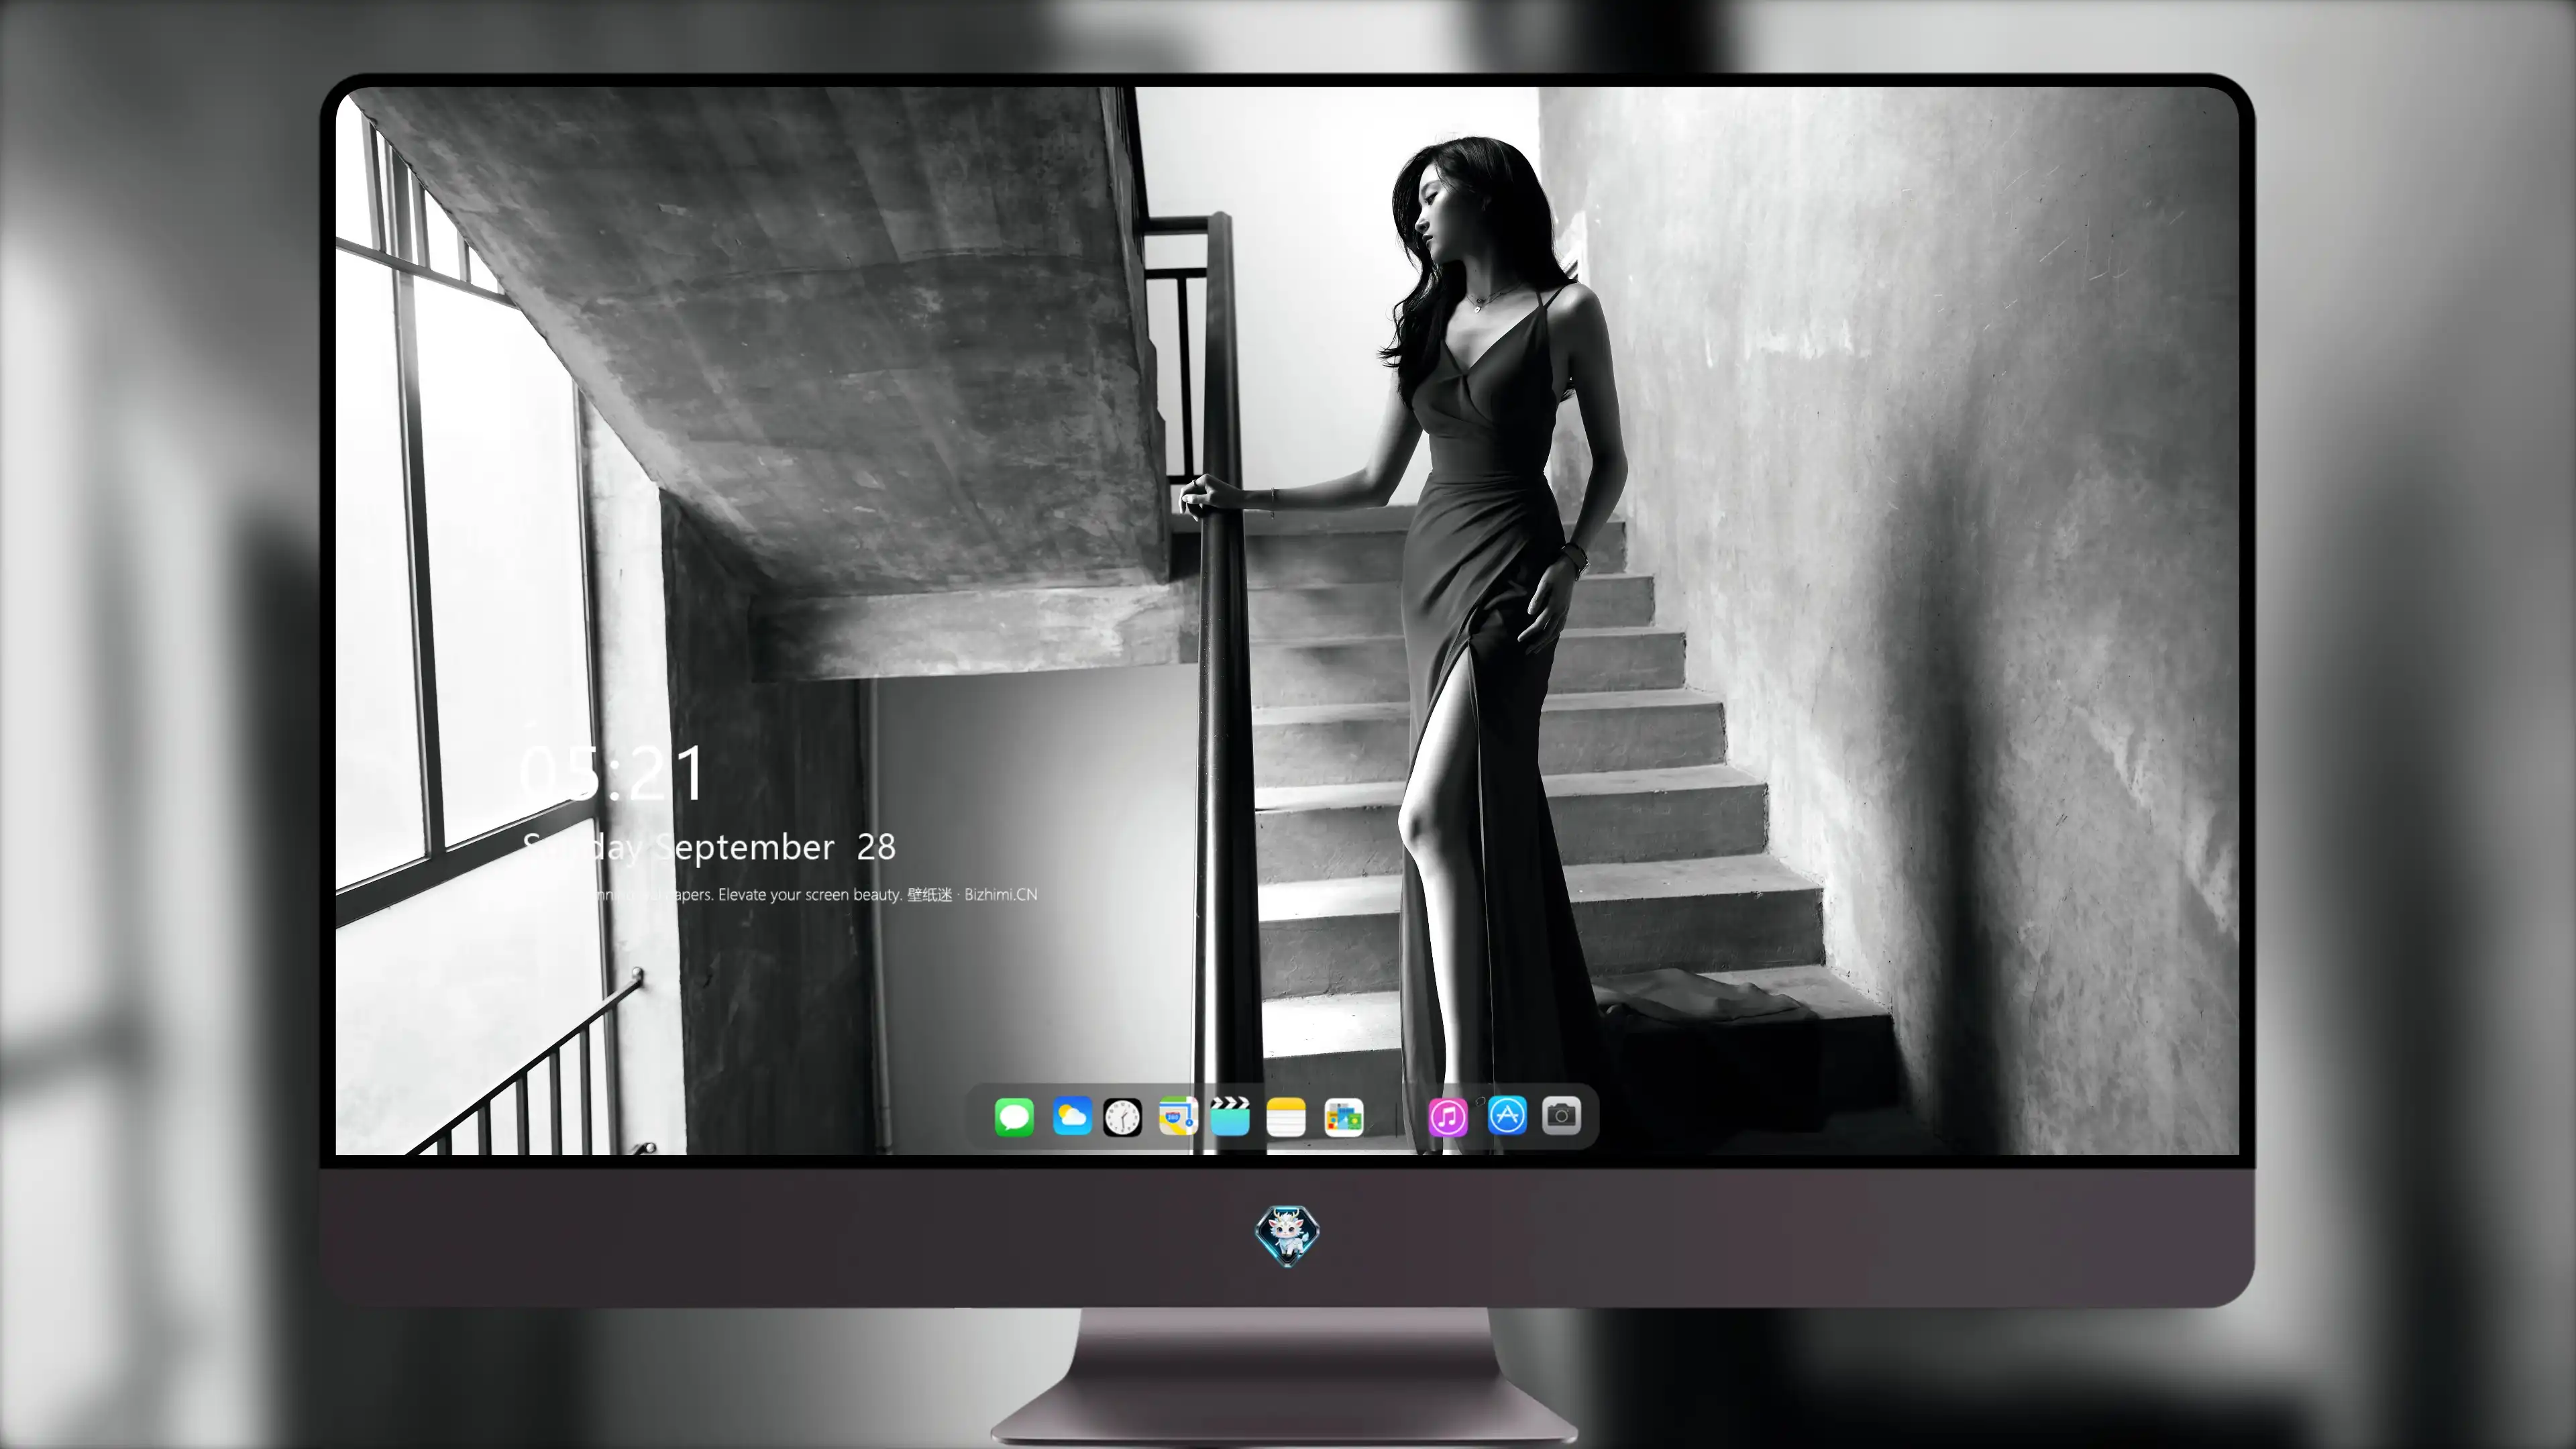Open the colorful Photos collage dock icon

click(1343, 1118)
